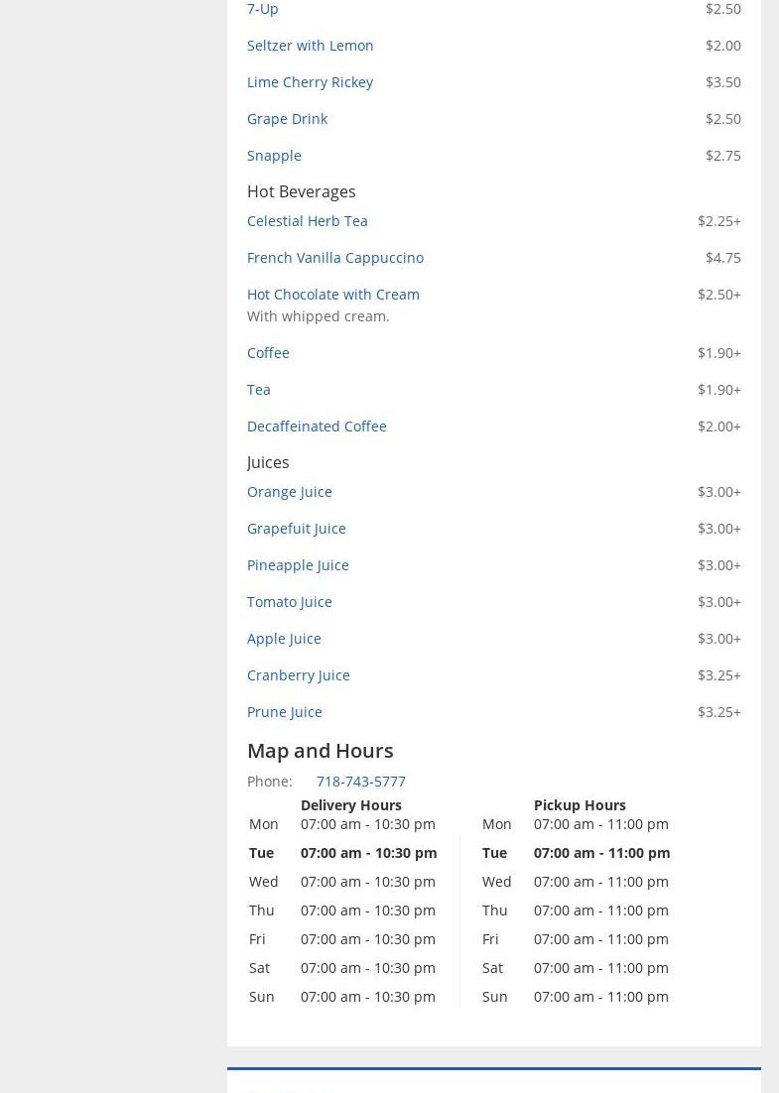Select the Tea menu item
The image size is (779, 1093).
coord(258,390)
